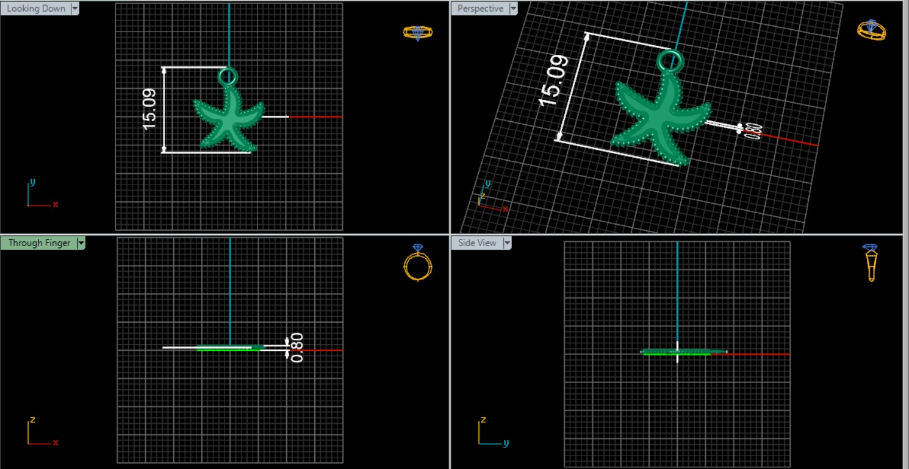Click the front-view ring icon in Through Finger viewport
The width and height of the screenshot is (909, 469).
click(x=418, y=263)
